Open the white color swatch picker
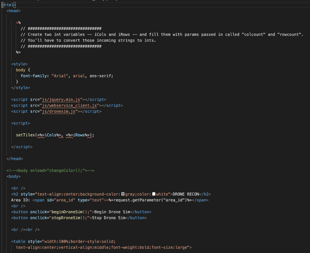 coord(153,194)
